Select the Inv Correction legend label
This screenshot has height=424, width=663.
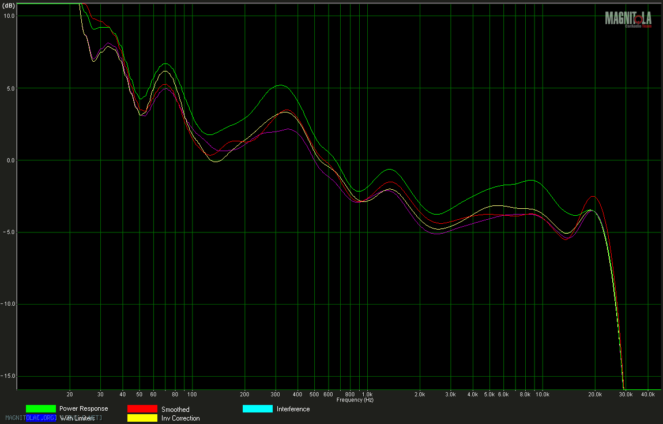[180, 418]
